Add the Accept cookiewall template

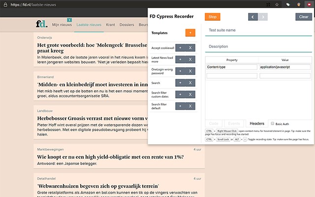tap(180, 48)
